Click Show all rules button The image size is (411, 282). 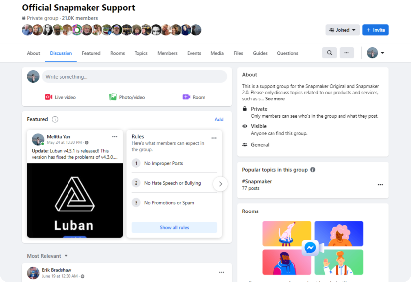pyautogui.click(x=174, y=227)
